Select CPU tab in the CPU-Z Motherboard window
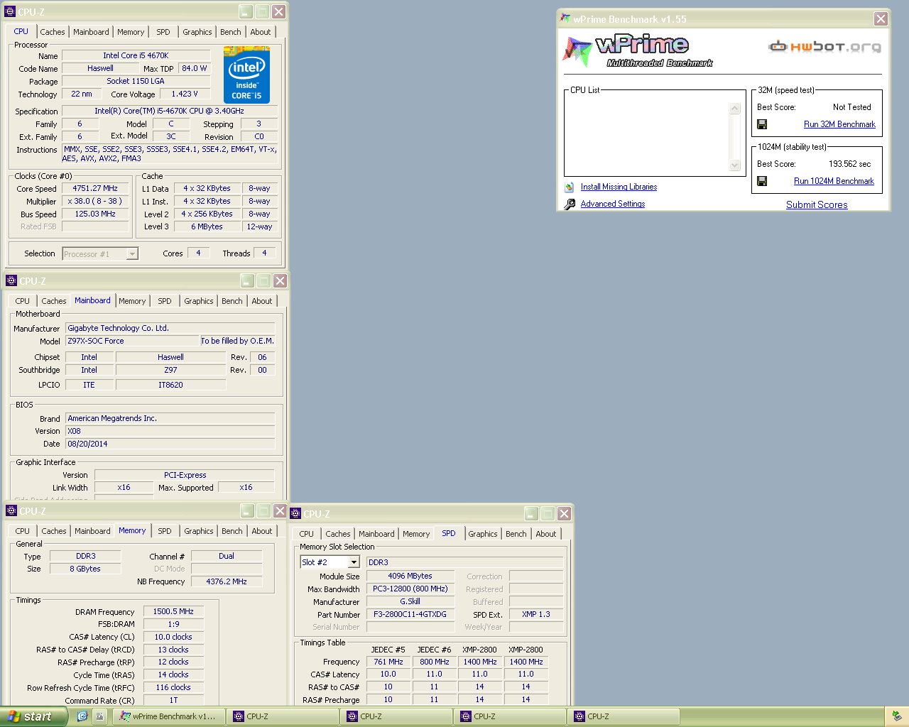The width and height of the screenshot is (909, 727). coord(23,302)
